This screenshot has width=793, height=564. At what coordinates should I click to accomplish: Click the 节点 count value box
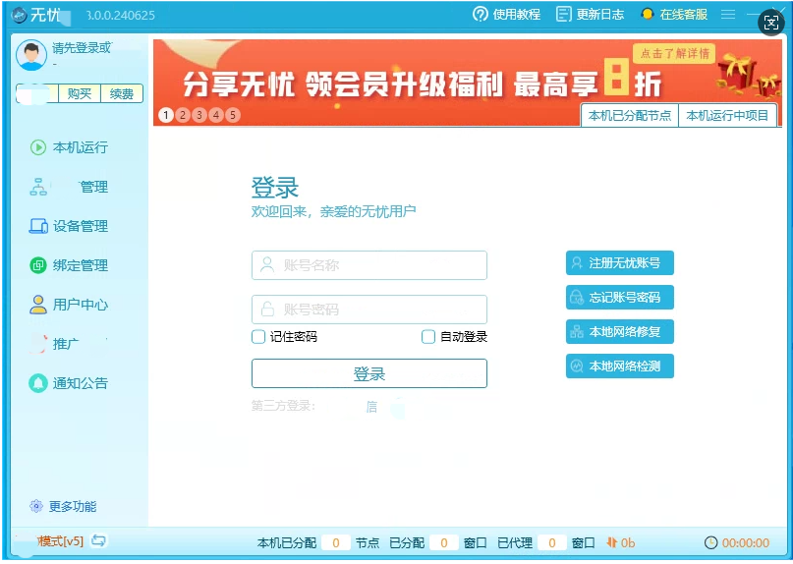(x=336, y=543)
